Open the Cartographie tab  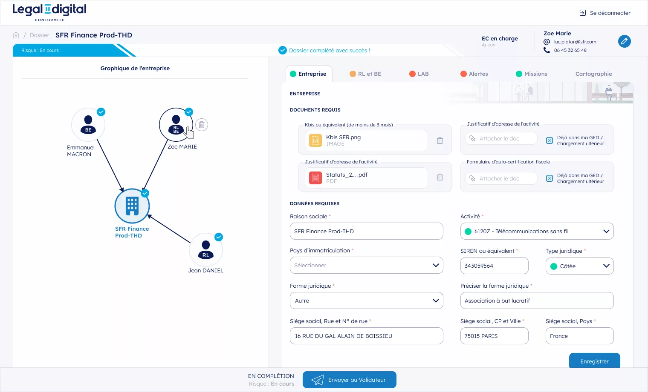[593, 74]
